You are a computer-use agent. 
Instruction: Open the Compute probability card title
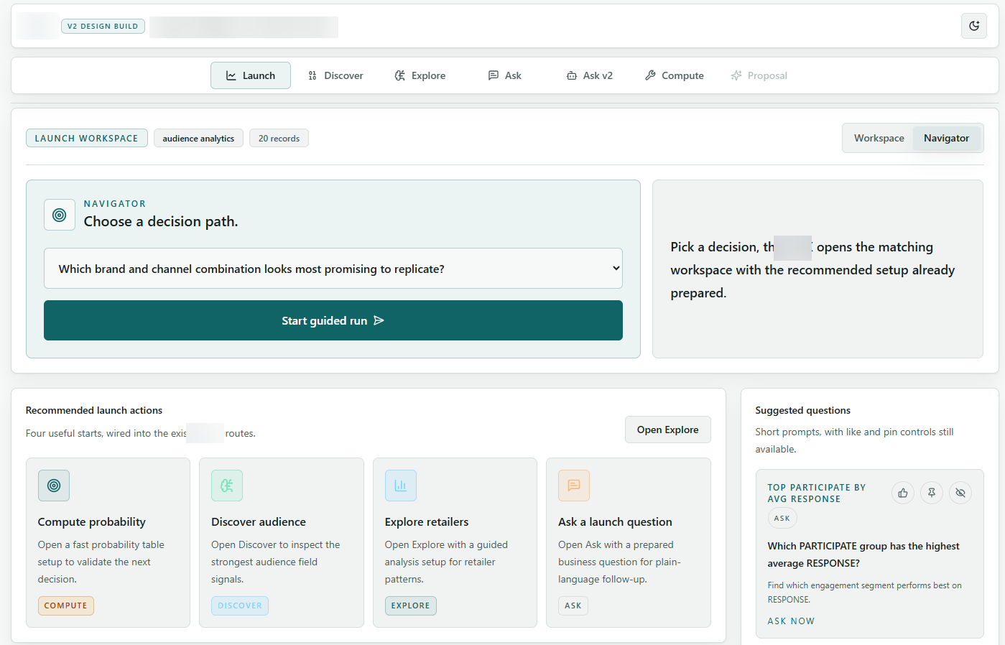click(92, 522)
